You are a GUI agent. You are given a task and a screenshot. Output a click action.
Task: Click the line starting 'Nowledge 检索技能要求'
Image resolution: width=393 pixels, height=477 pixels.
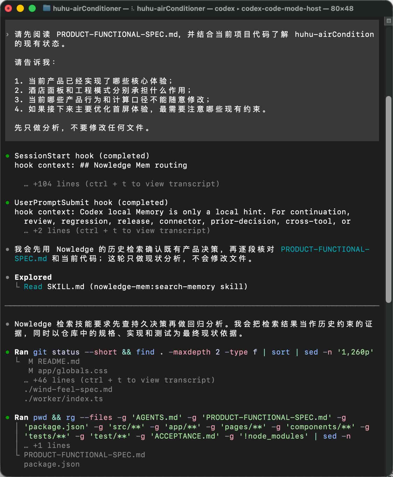tap(194, 324)
